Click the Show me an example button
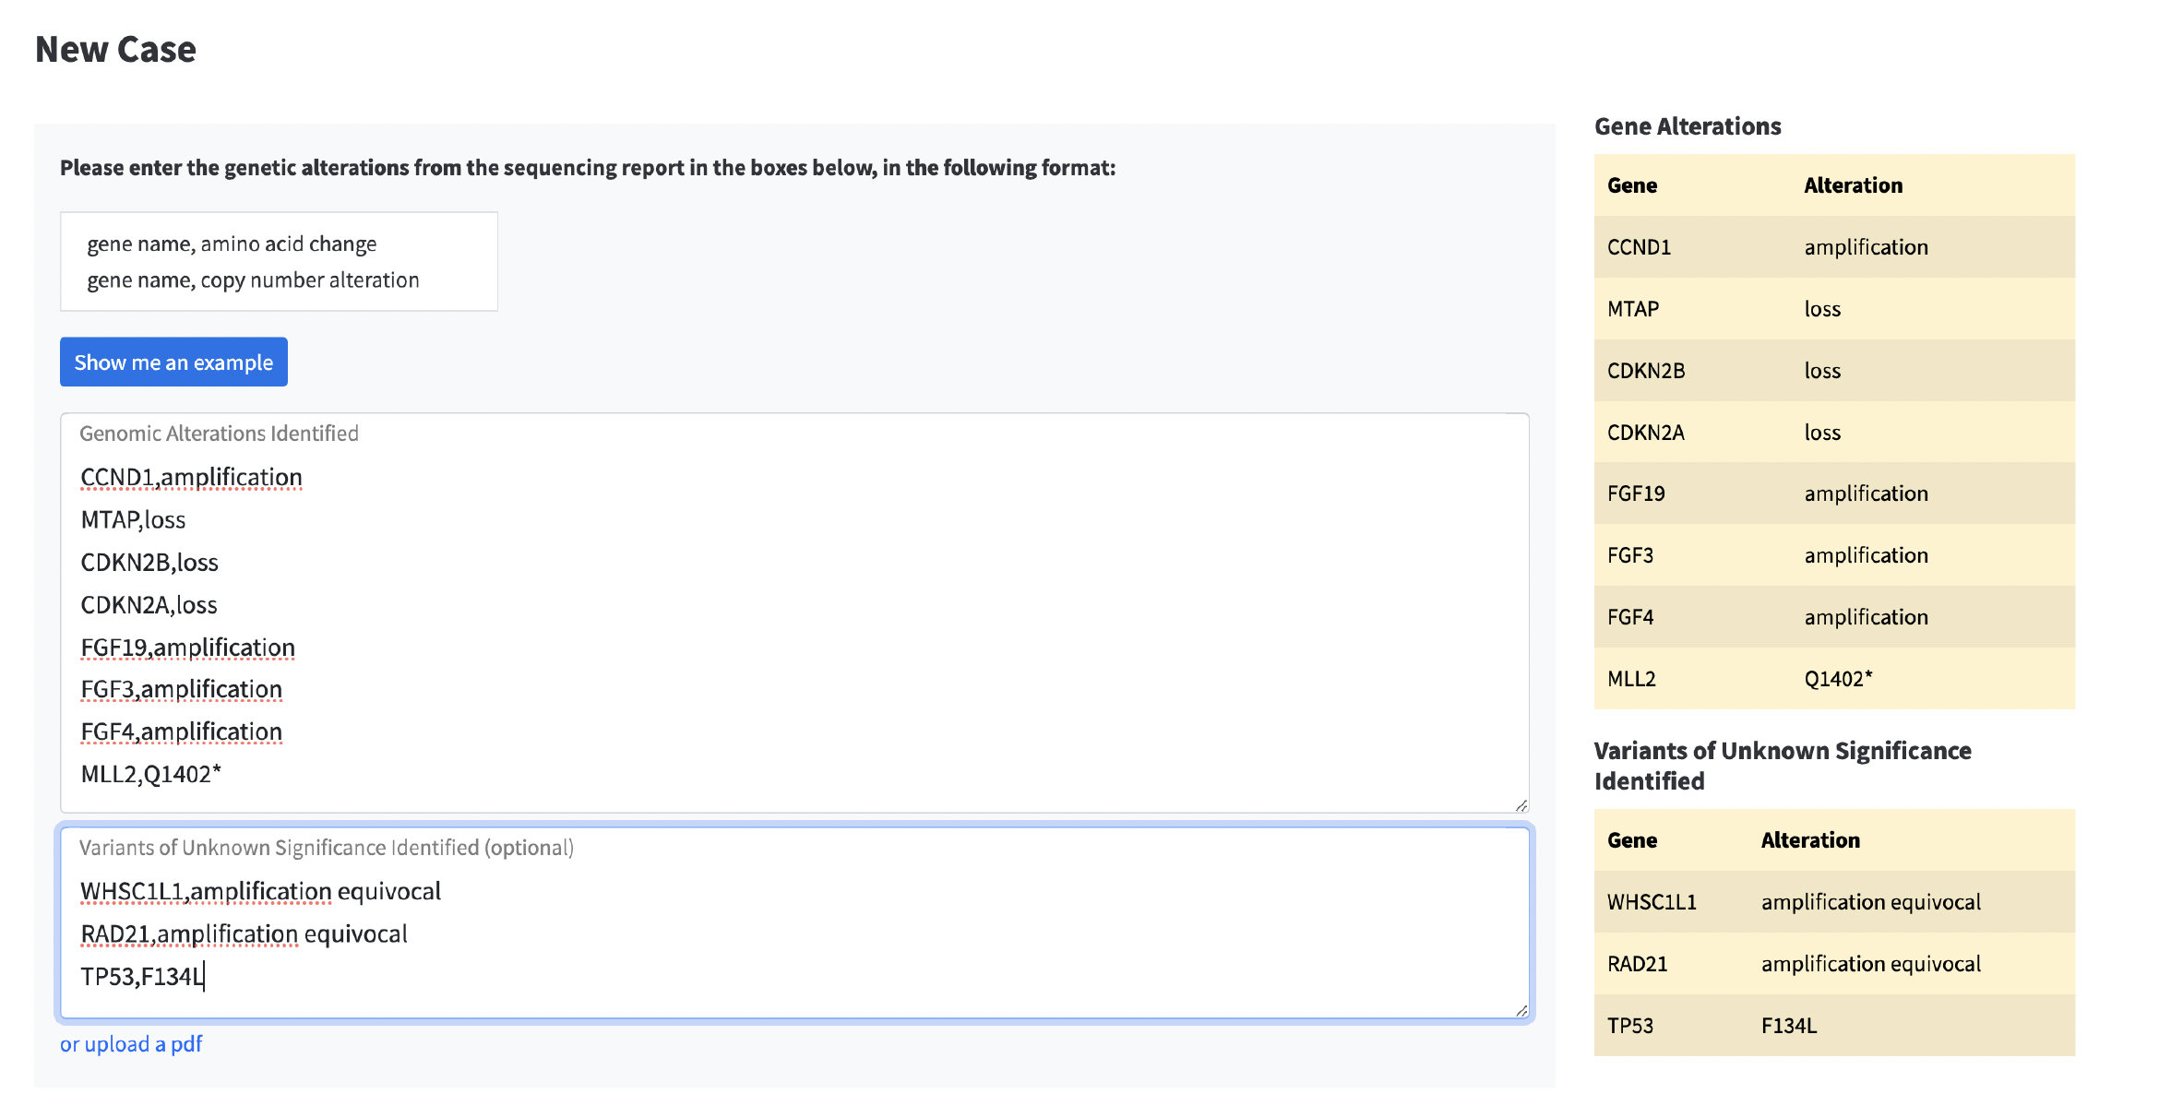The width and height of the screenshot is (2159, 1094). 173,362
